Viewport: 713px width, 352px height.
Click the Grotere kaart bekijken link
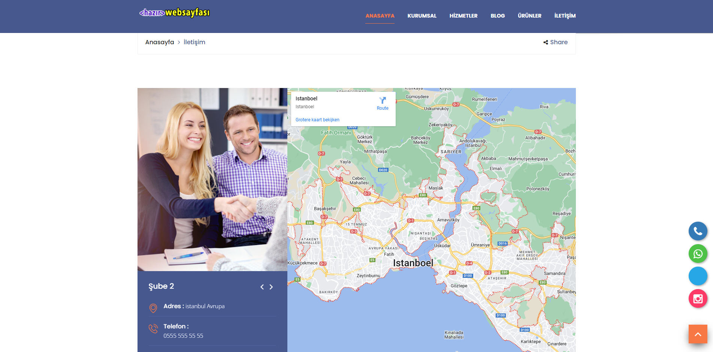(317, 120)
